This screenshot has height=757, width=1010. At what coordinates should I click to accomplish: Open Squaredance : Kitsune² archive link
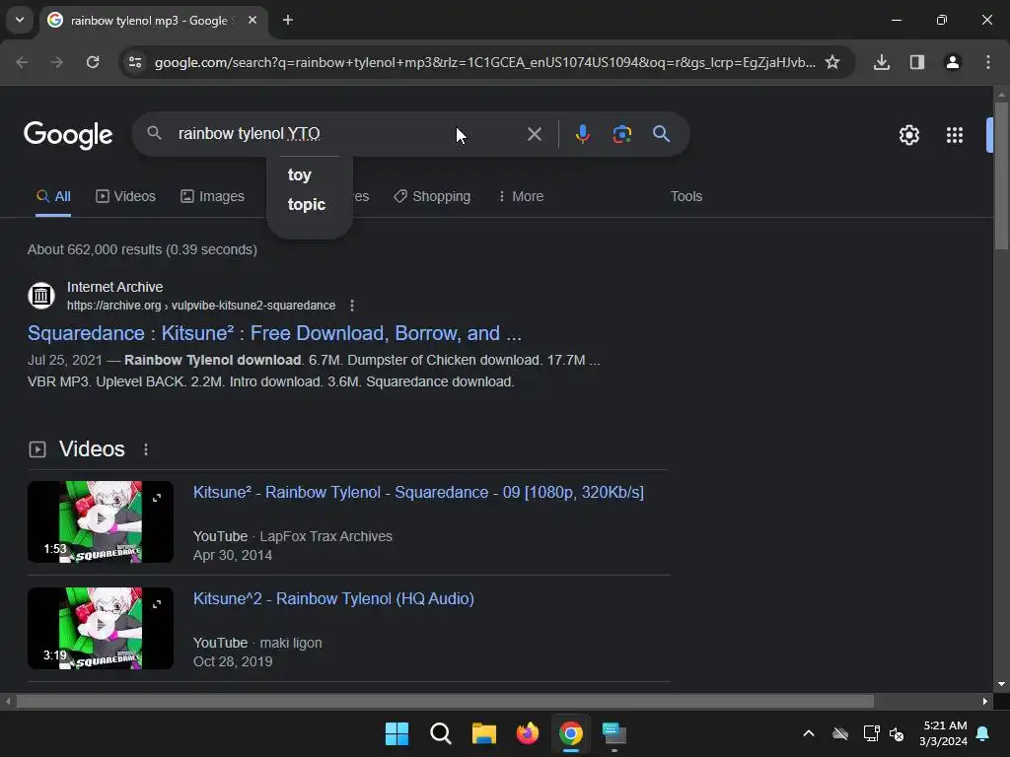[x=274, y=333]
